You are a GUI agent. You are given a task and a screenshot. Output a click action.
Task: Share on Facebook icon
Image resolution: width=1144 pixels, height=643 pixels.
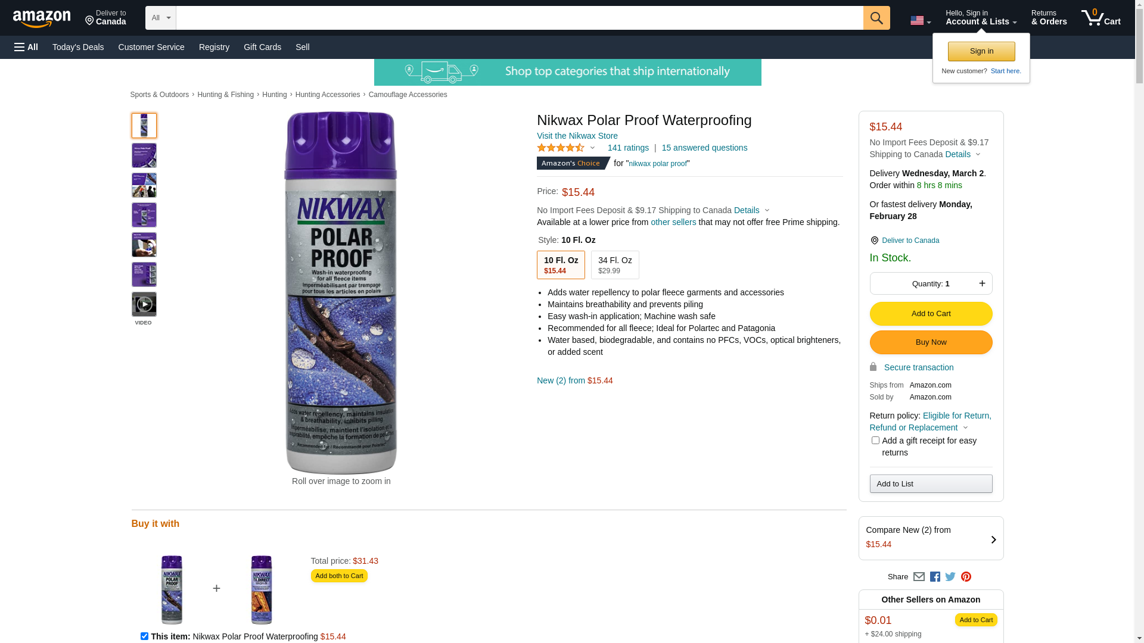[x=935, y=576]
